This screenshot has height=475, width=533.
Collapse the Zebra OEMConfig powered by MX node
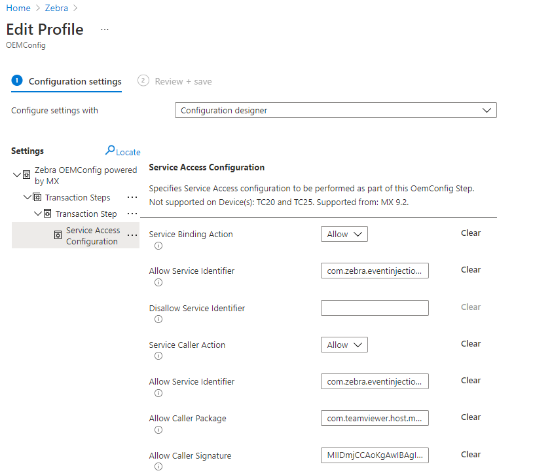click(x=17, y=175)
